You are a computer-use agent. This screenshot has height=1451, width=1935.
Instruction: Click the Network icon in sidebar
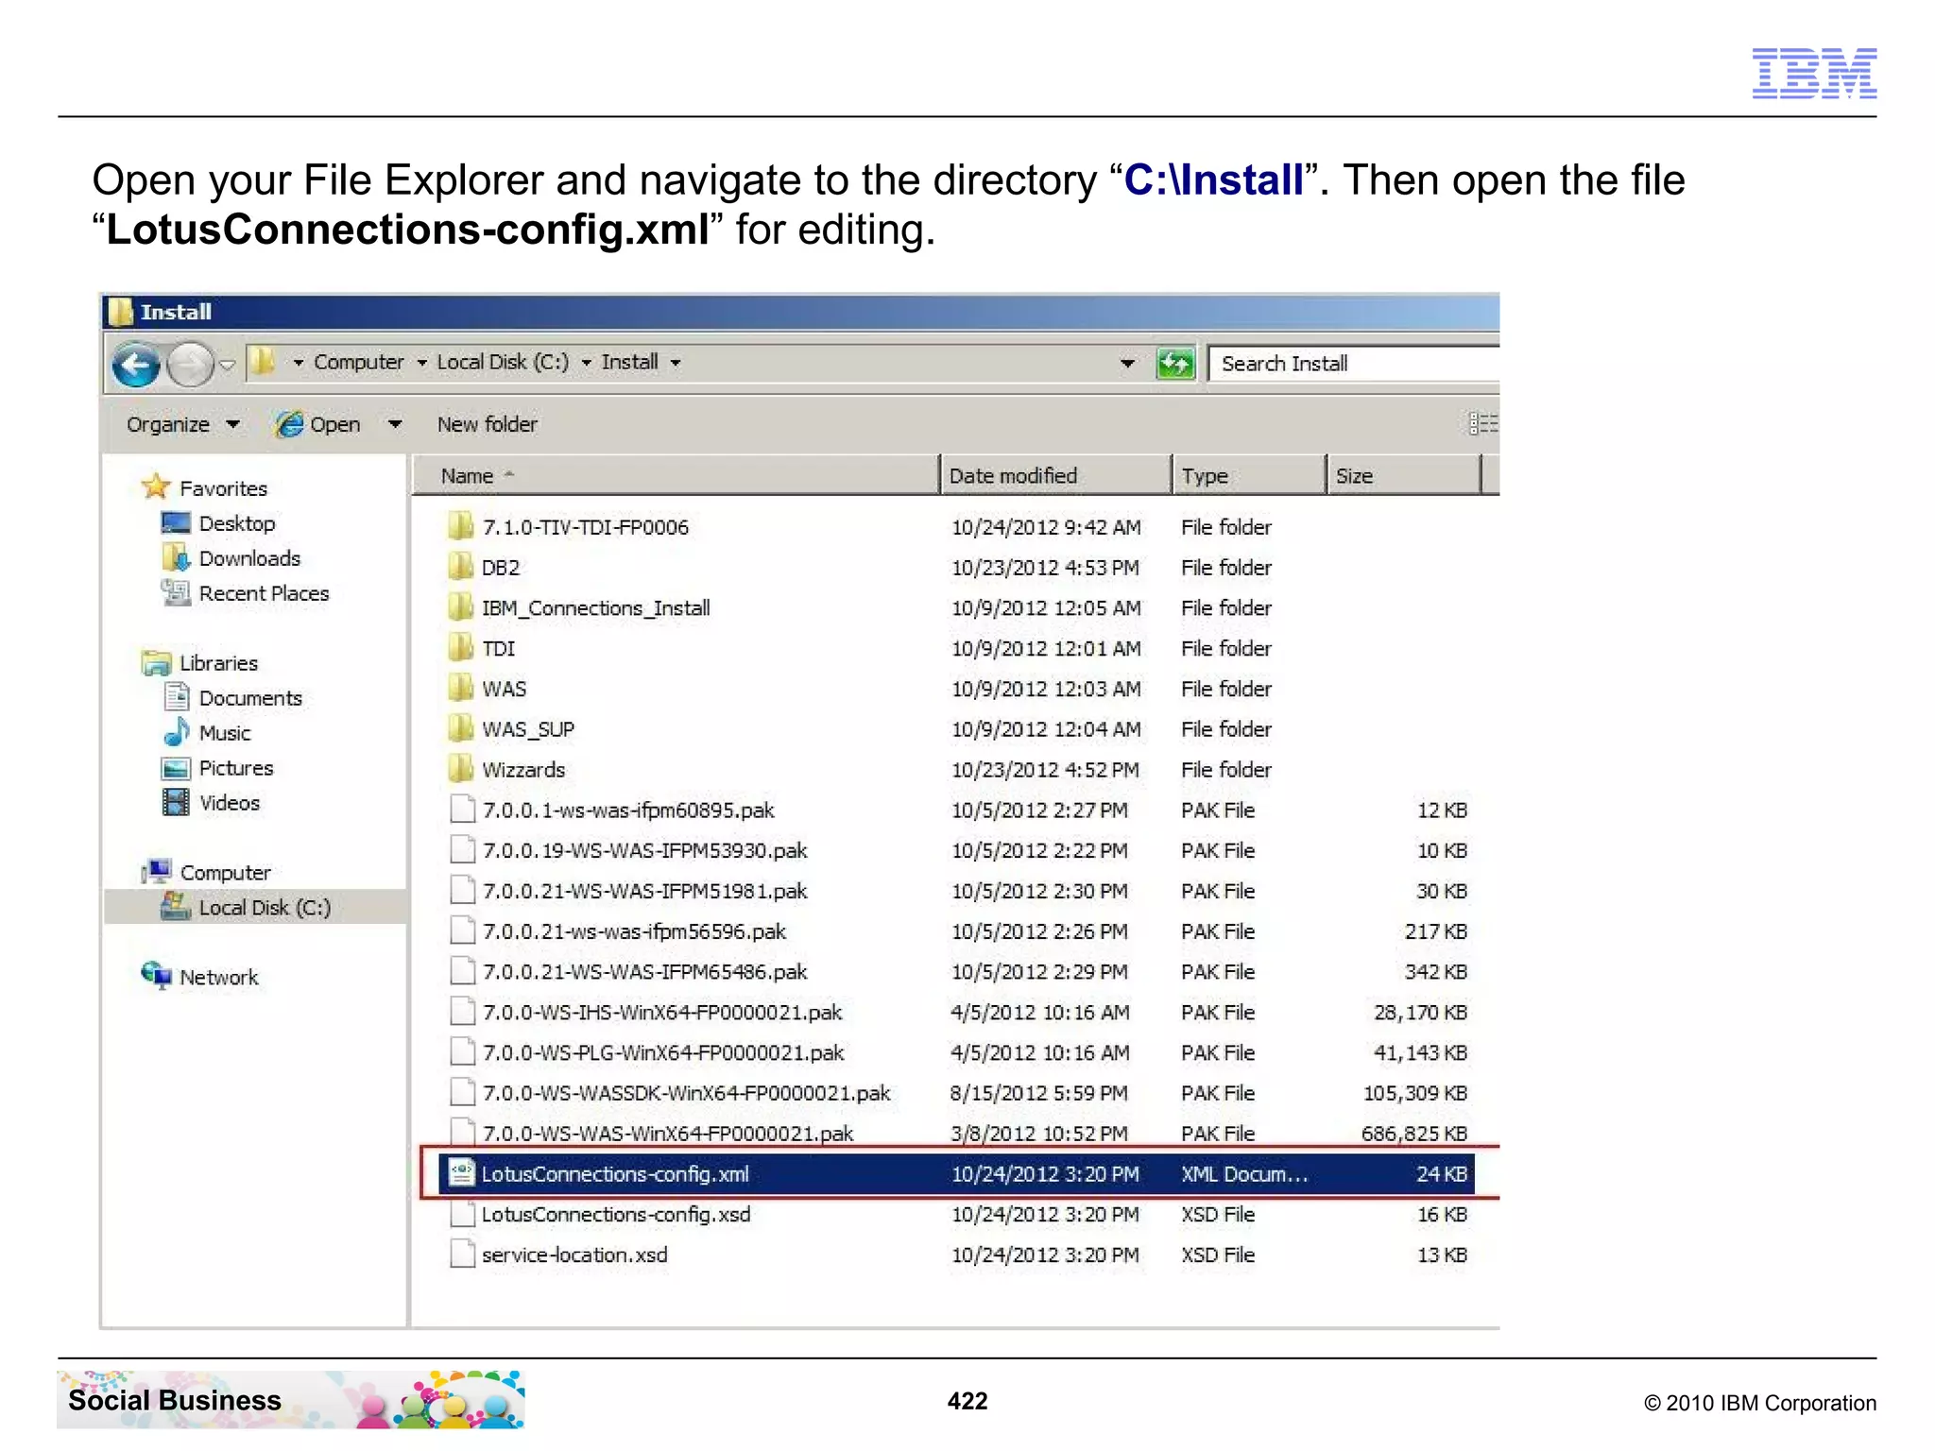coord(156,976)
